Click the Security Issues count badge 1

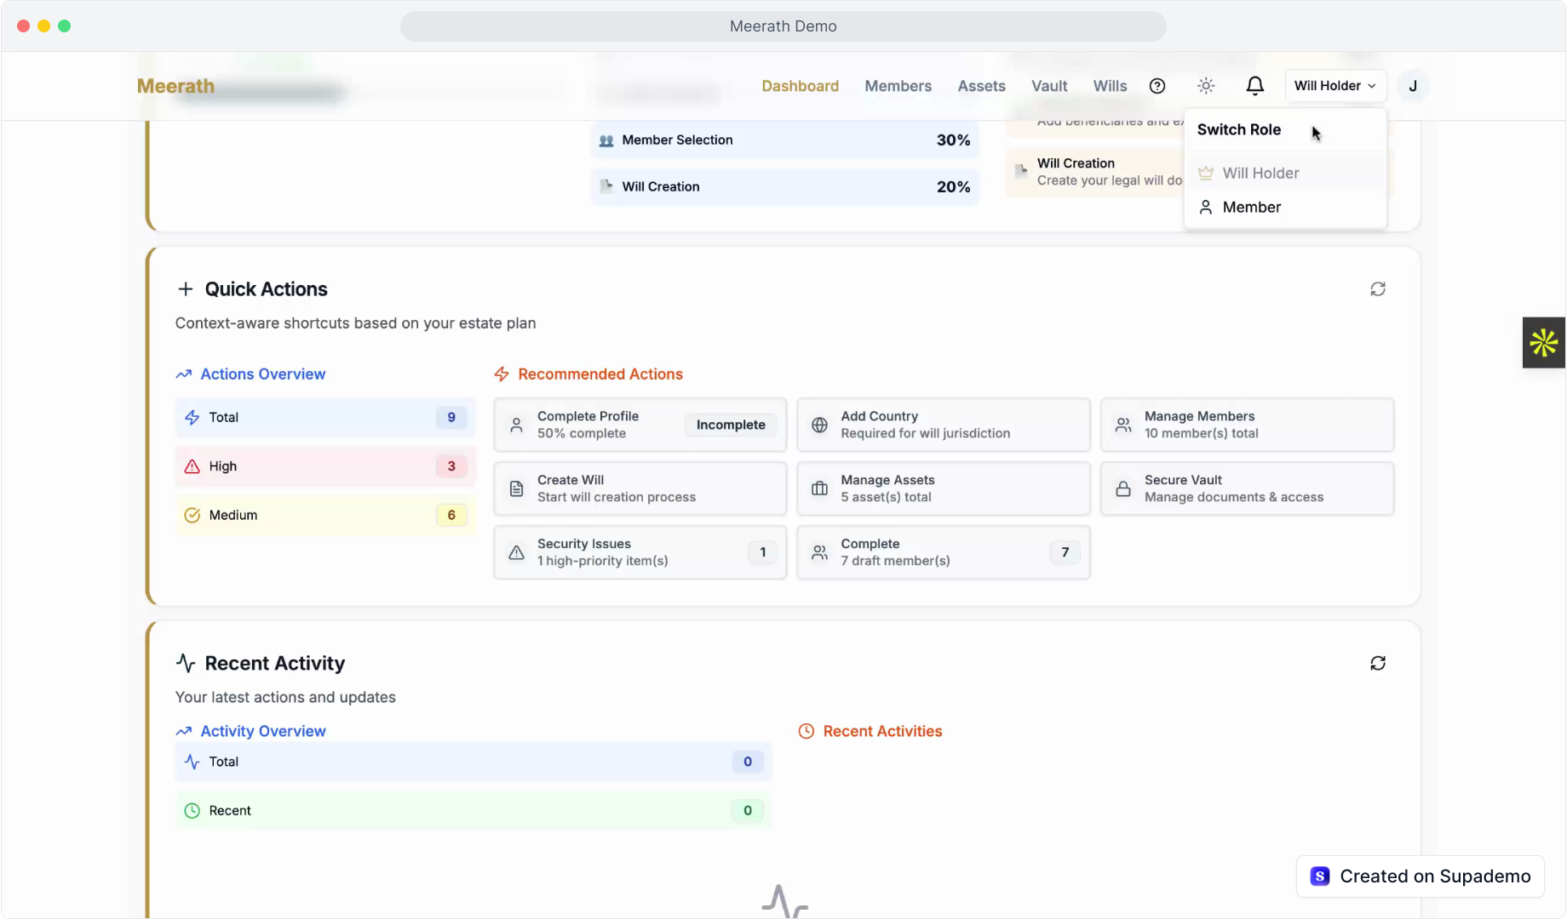[x=762, y=552]
